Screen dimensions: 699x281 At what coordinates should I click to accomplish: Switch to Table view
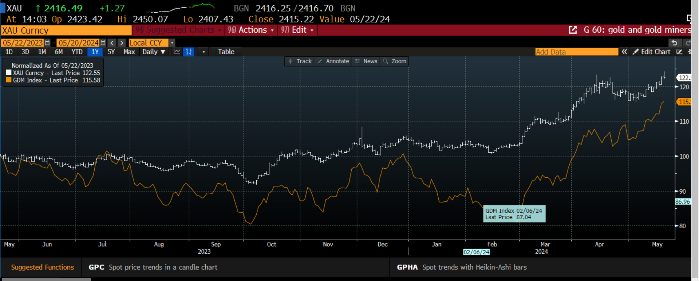click(x=226, y=52)
